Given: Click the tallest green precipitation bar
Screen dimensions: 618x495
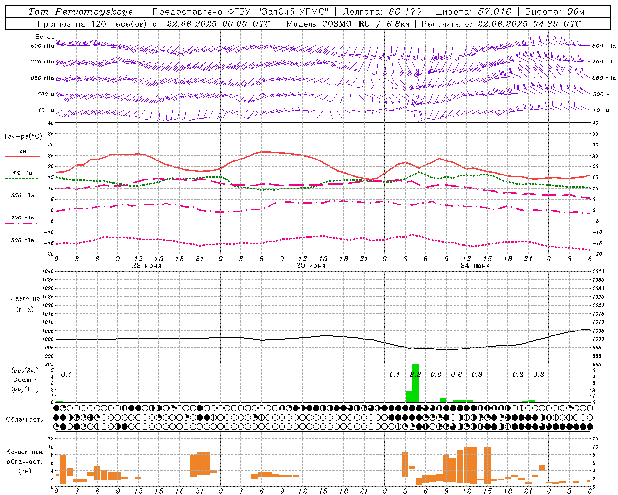Looking at the screenshot, I should 415,383.
